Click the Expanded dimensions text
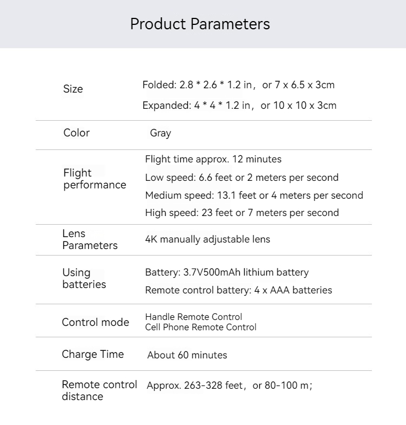Screen dimensions: 406x425 [239, 105]
